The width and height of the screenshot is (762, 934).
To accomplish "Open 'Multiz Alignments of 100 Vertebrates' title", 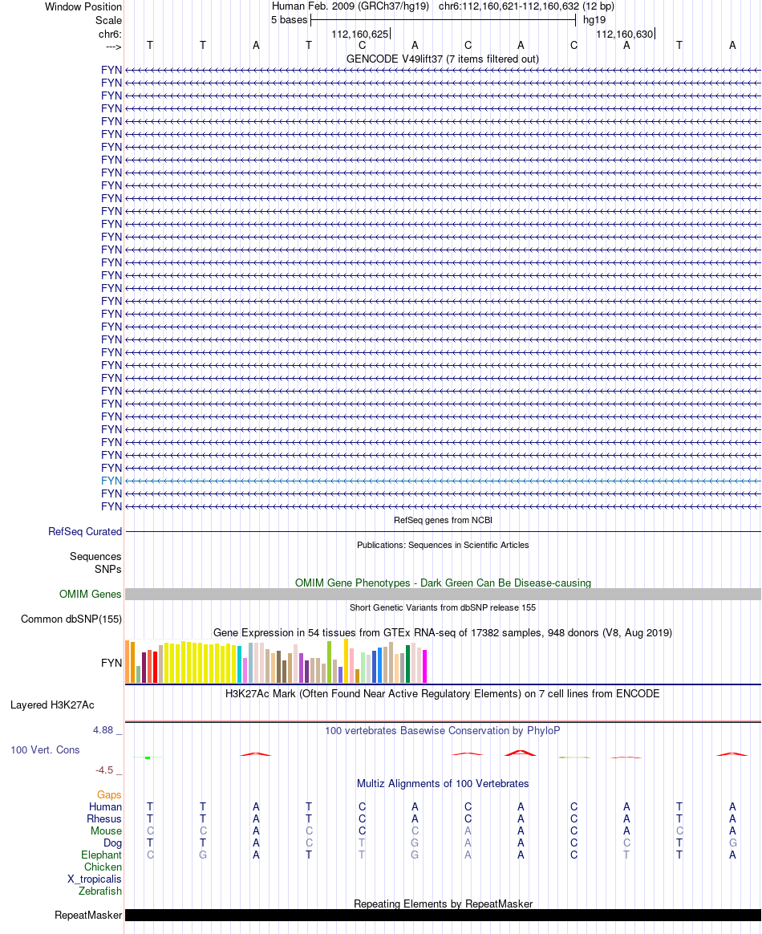I will coord(442,783).
